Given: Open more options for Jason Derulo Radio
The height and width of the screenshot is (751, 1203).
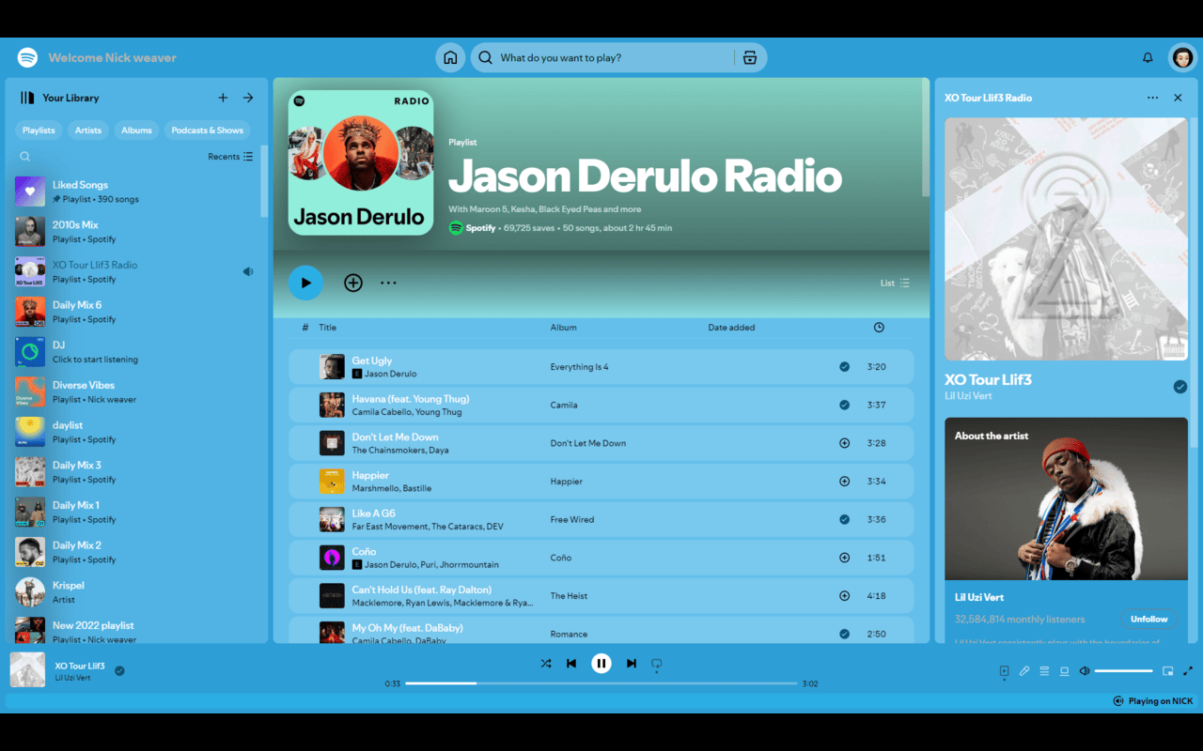Looking at the screenshot, I should coord(388,283).
